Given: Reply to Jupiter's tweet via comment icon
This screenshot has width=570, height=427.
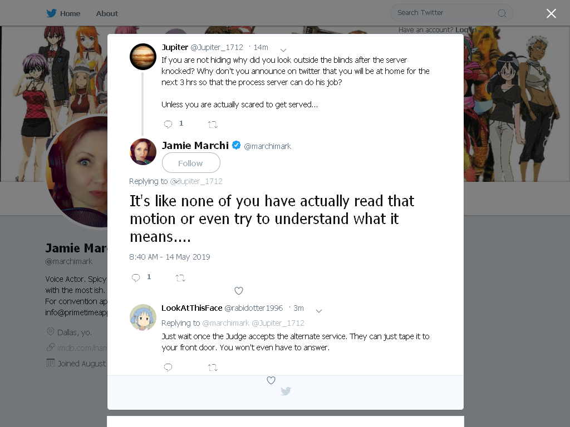Looking at the screenshot, I should point(168,125).
